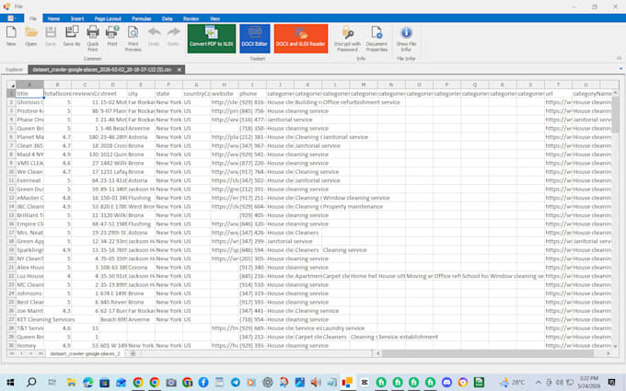The height and width of the screenshot is (391, 626).
Task: Switch to the Explorer document tab
Action: [14, 69]
